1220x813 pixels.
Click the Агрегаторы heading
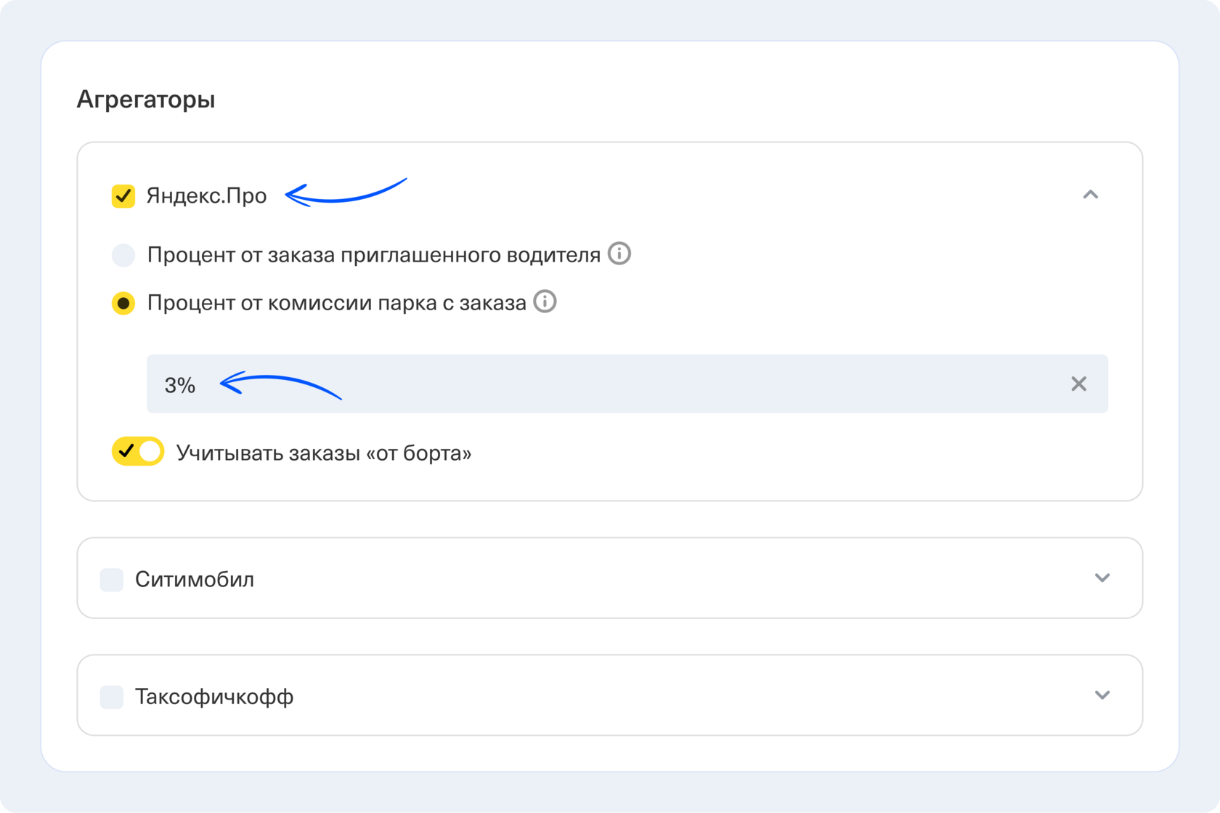pos(146,100)
